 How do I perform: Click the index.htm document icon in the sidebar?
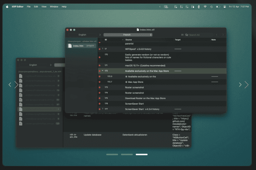[70, 46]
